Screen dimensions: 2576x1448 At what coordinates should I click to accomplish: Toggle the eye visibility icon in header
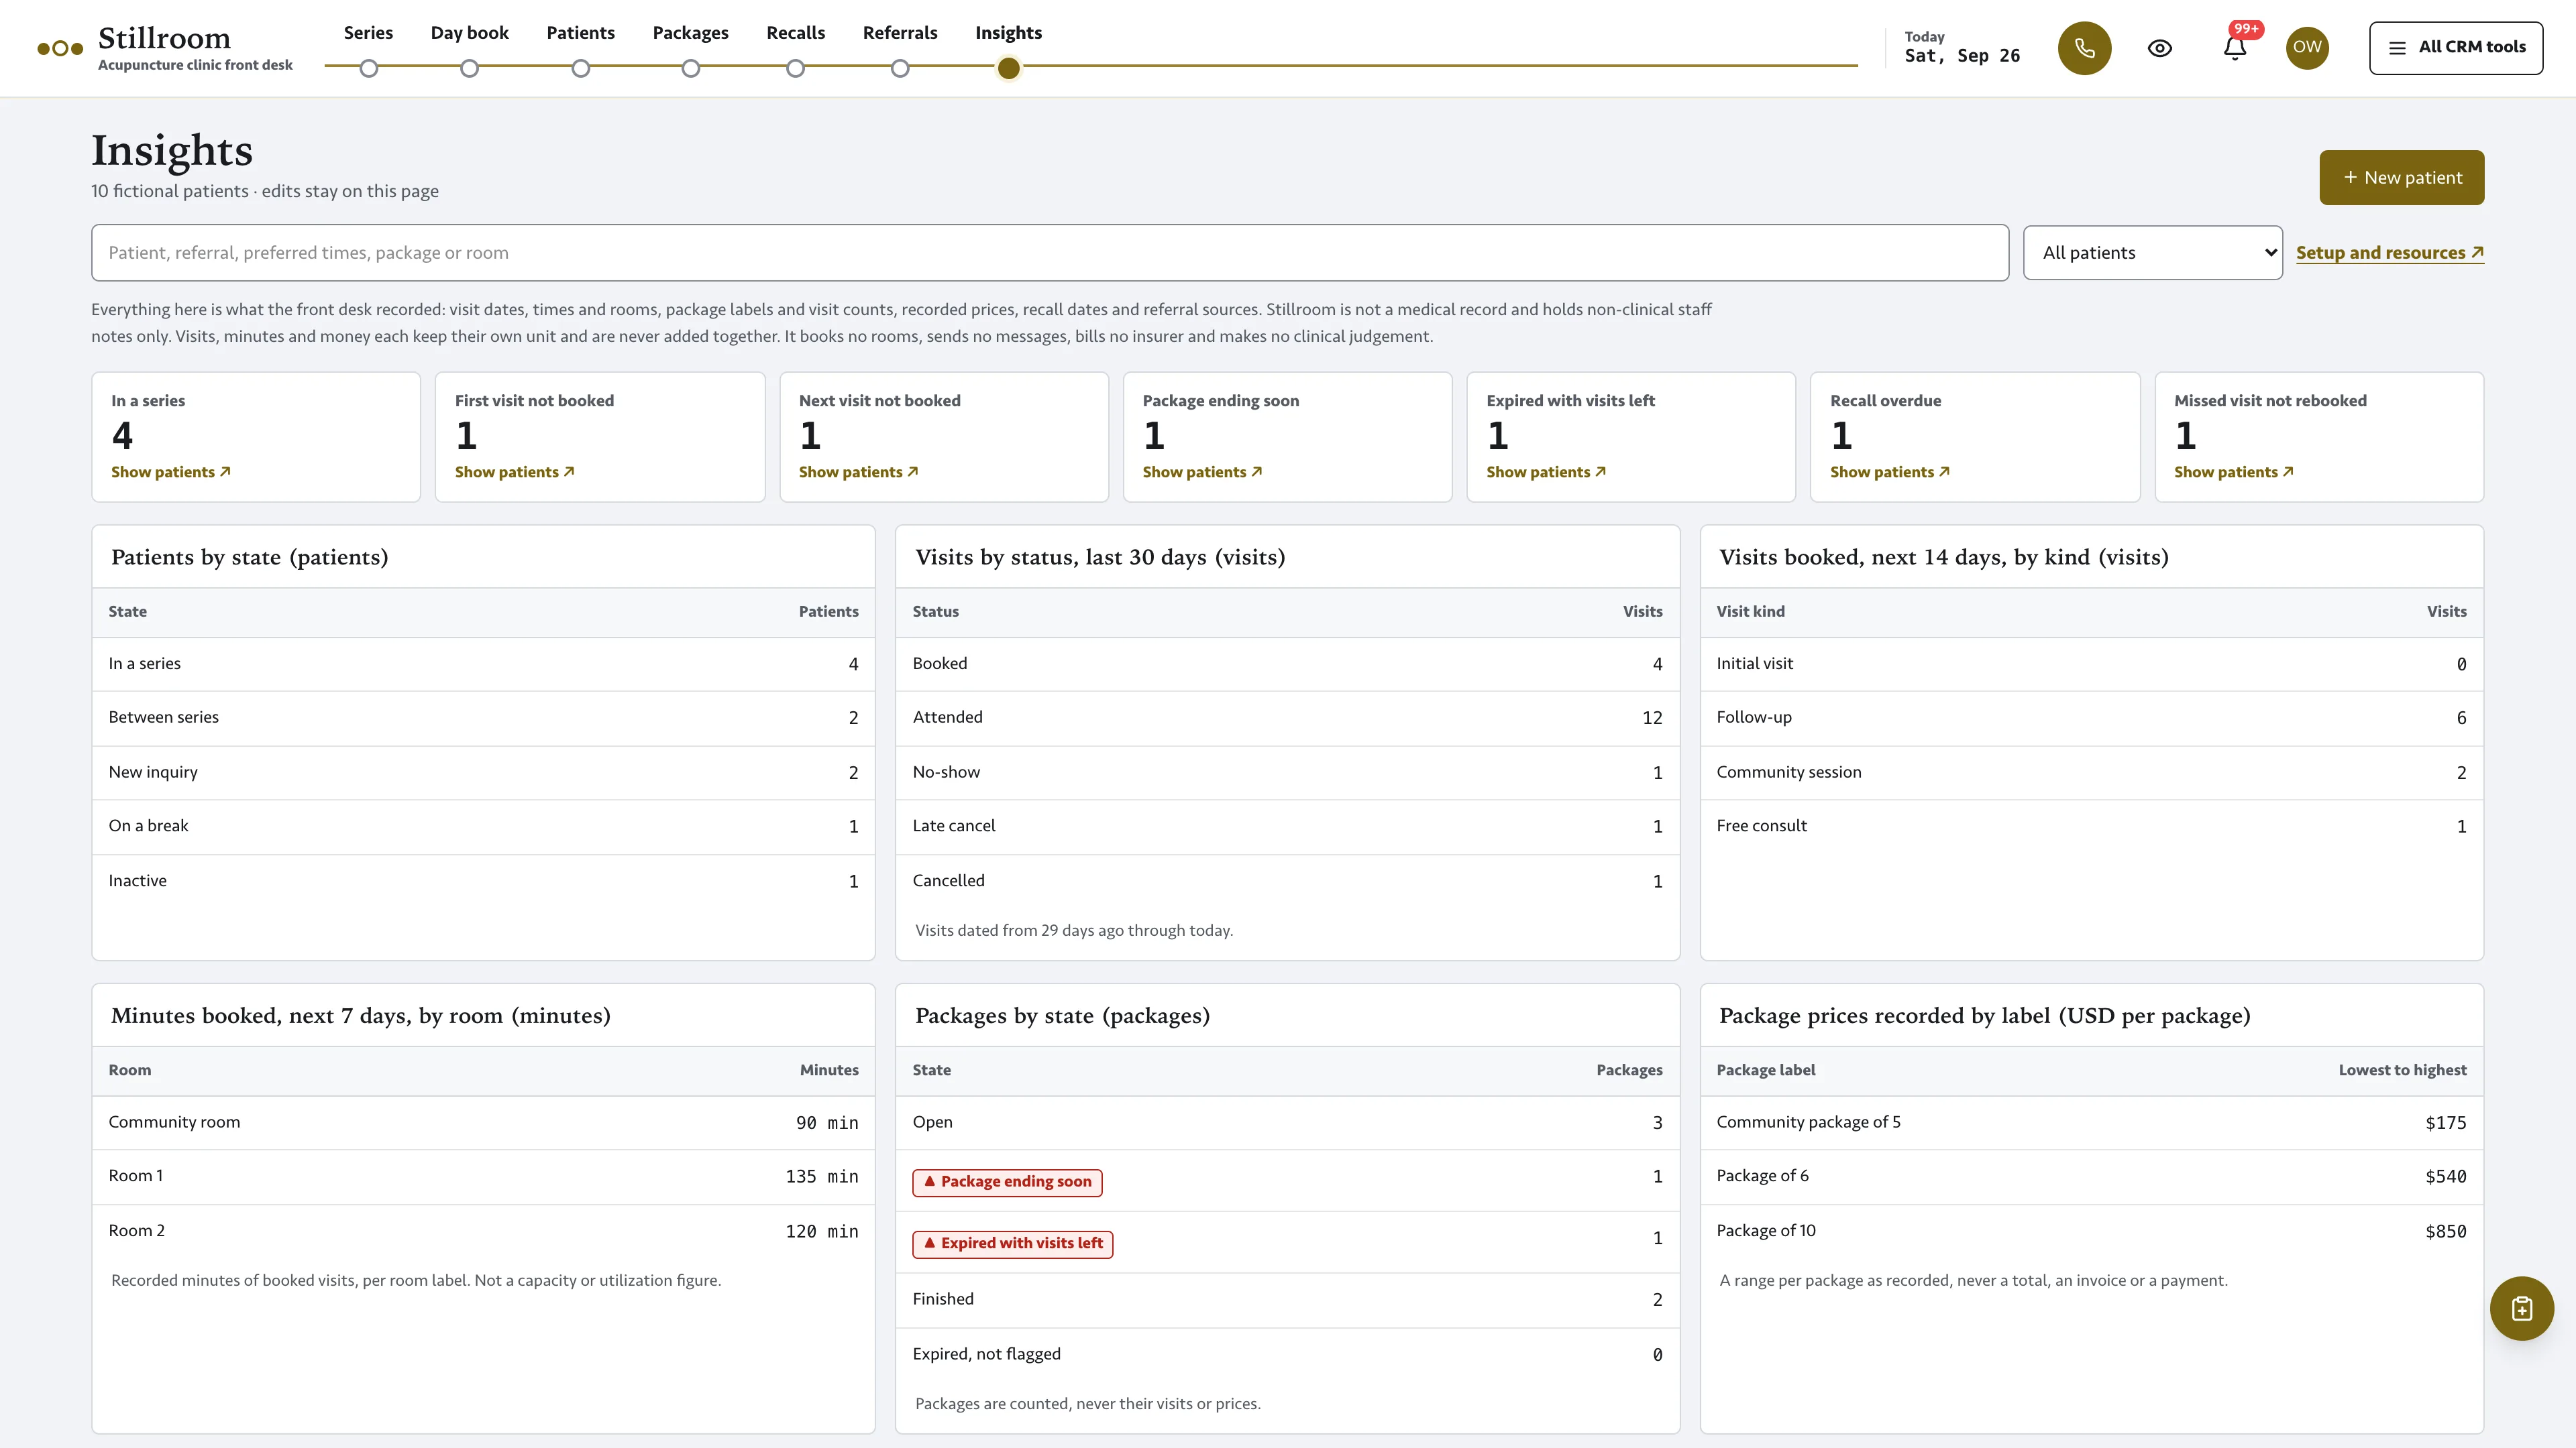tap(2160, 48)
